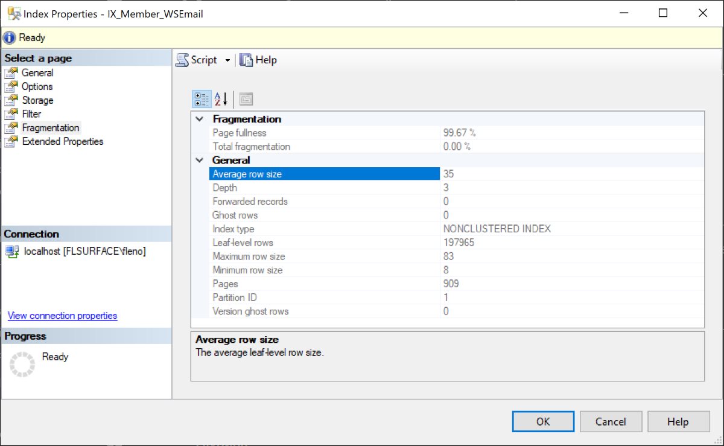Screen dimensions: 724x446
Task: Click the Fragmentation page icon
Action: tap(11, 128)
